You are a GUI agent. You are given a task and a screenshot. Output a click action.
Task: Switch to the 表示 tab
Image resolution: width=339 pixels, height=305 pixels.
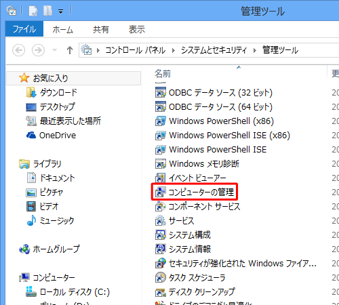[137, 29]
